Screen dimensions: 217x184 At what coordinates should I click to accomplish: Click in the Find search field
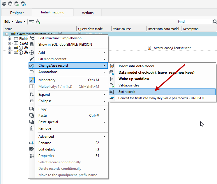coord(195,22)
